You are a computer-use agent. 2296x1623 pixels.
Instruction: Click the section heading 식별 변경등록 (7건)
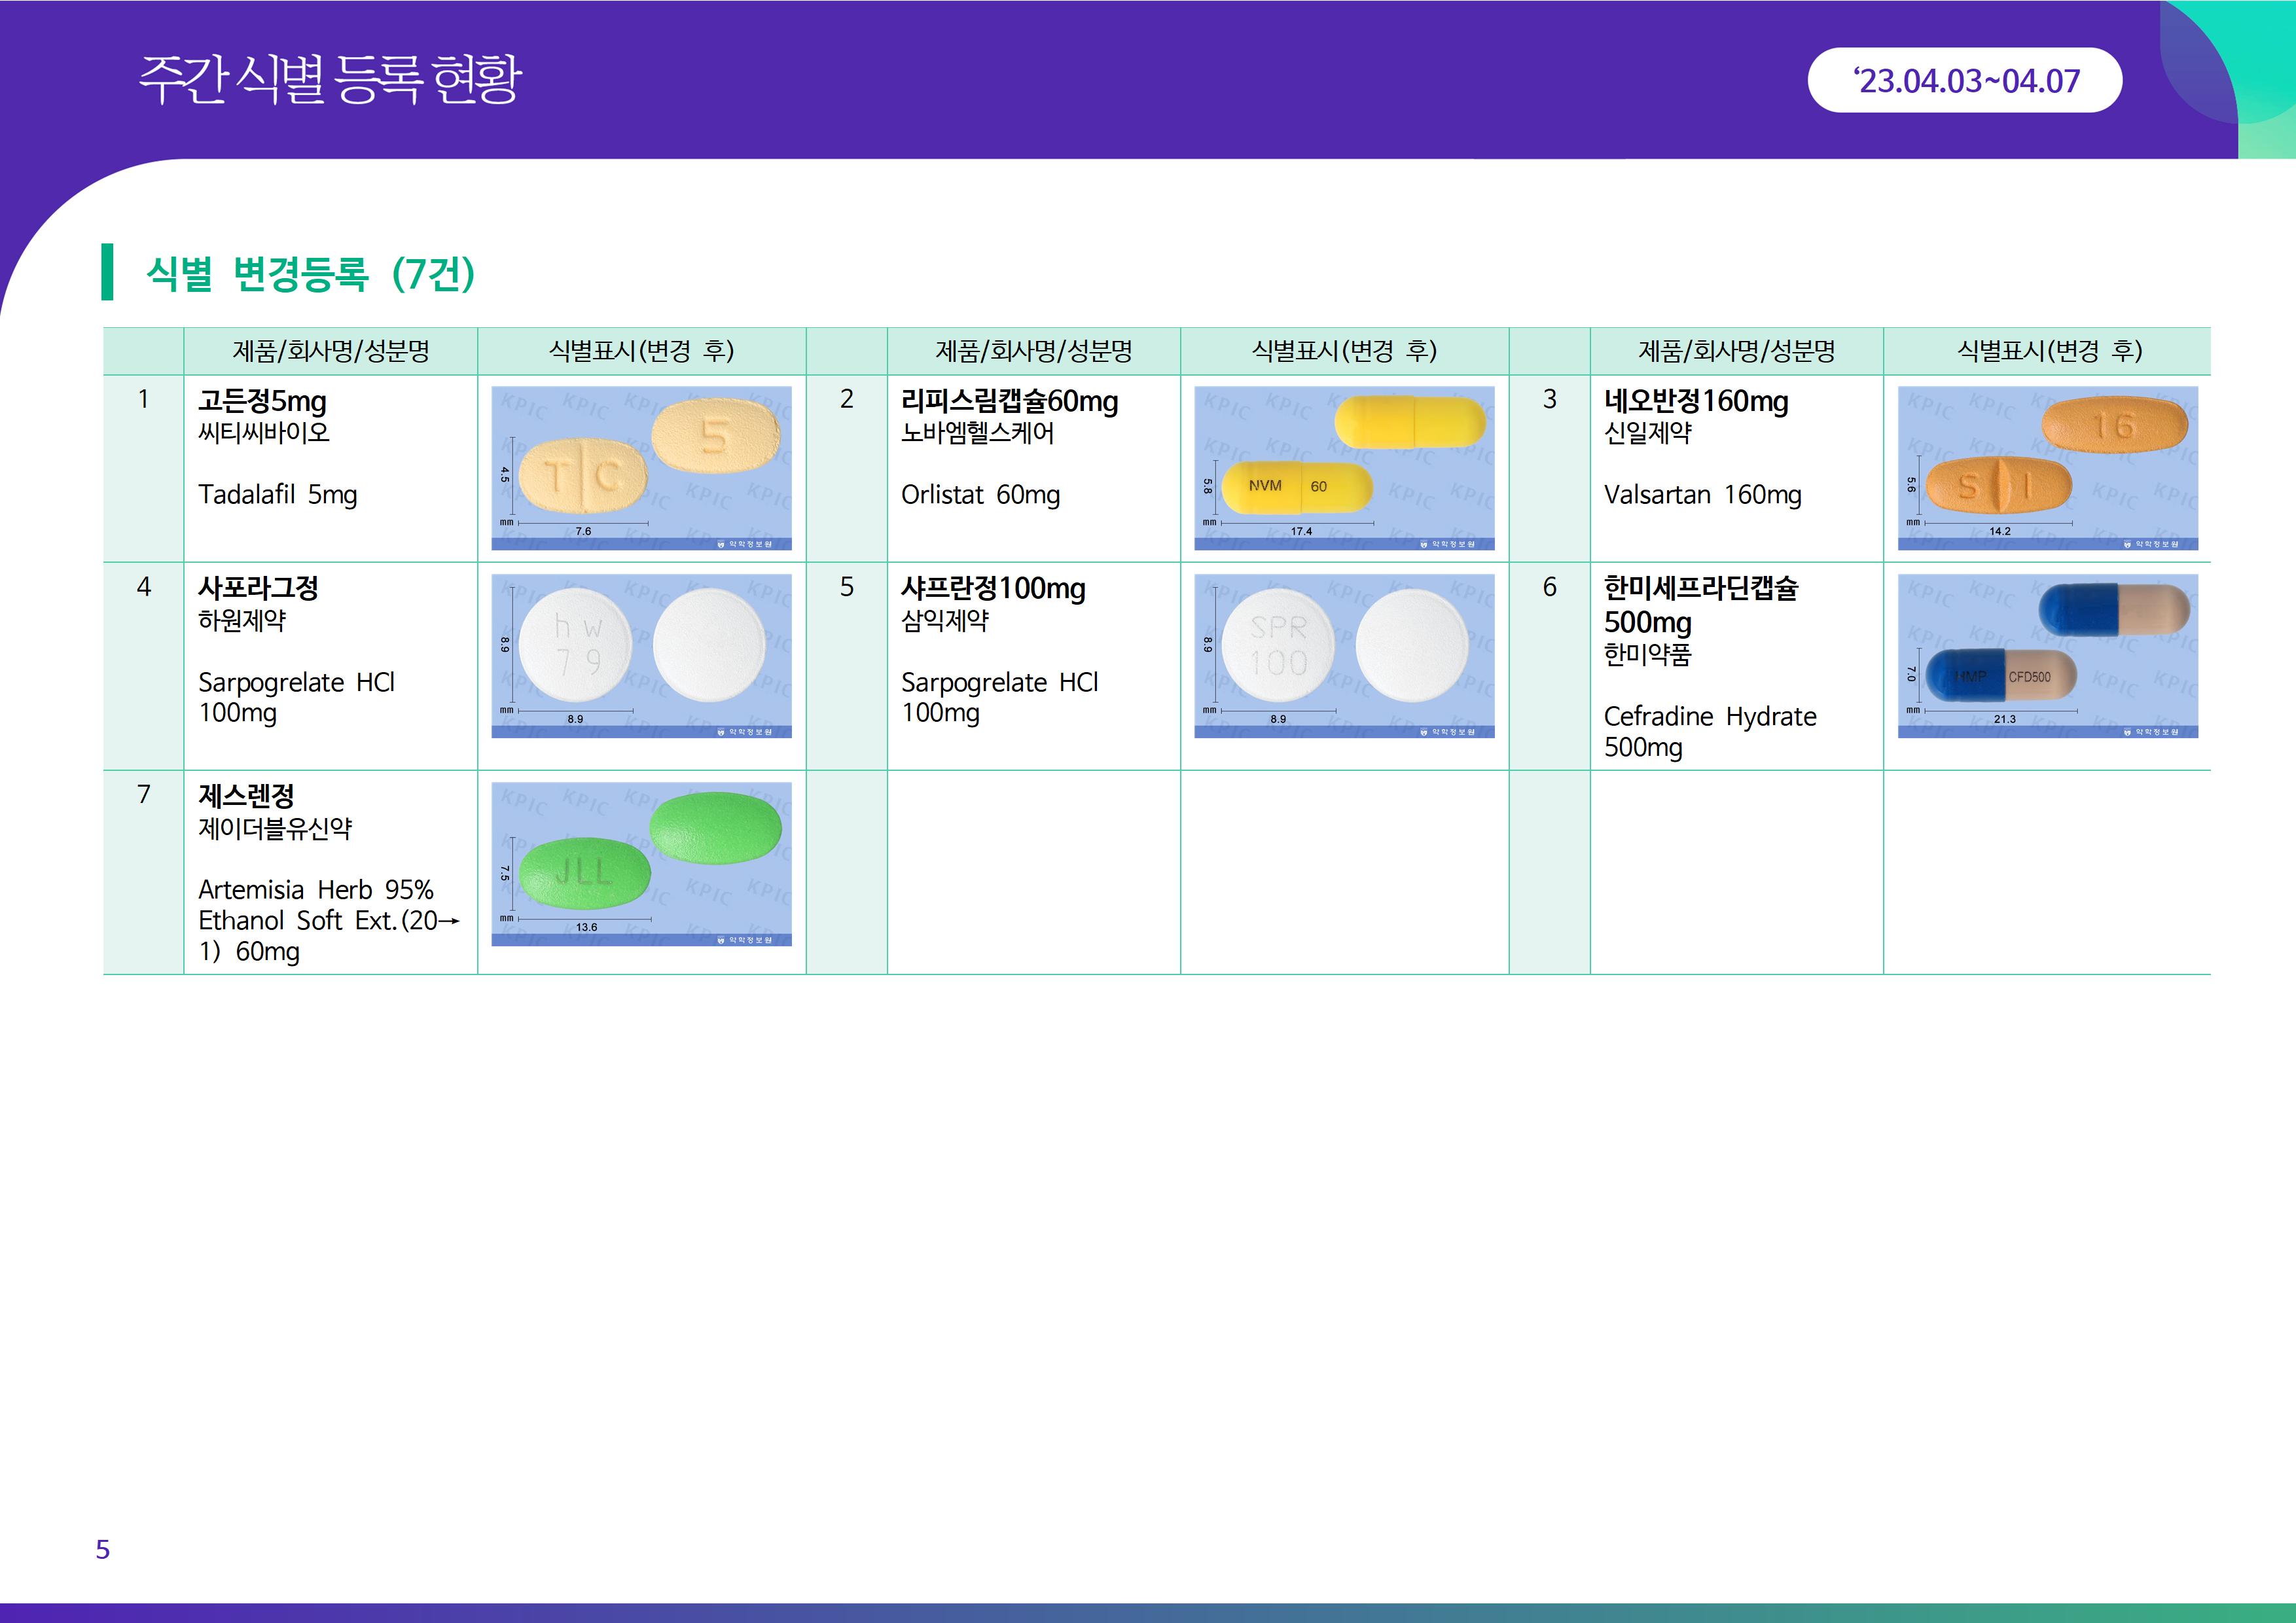(x=310, y=273)
